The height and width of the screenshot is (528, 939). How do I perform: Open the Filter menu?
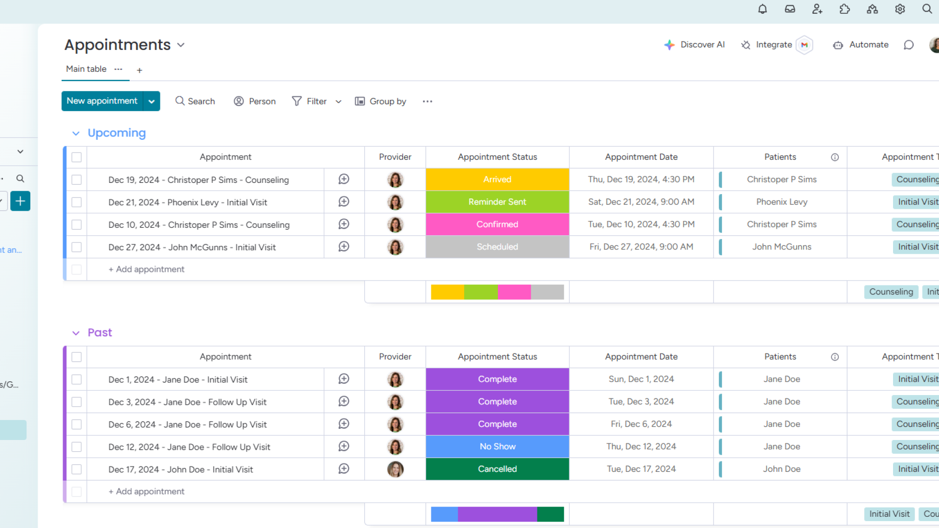tap(310, 101)
